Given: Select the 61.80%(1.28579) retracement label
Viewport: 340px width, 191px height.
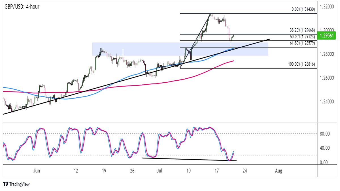Looking at the screenshot, I should click(303, 43).
